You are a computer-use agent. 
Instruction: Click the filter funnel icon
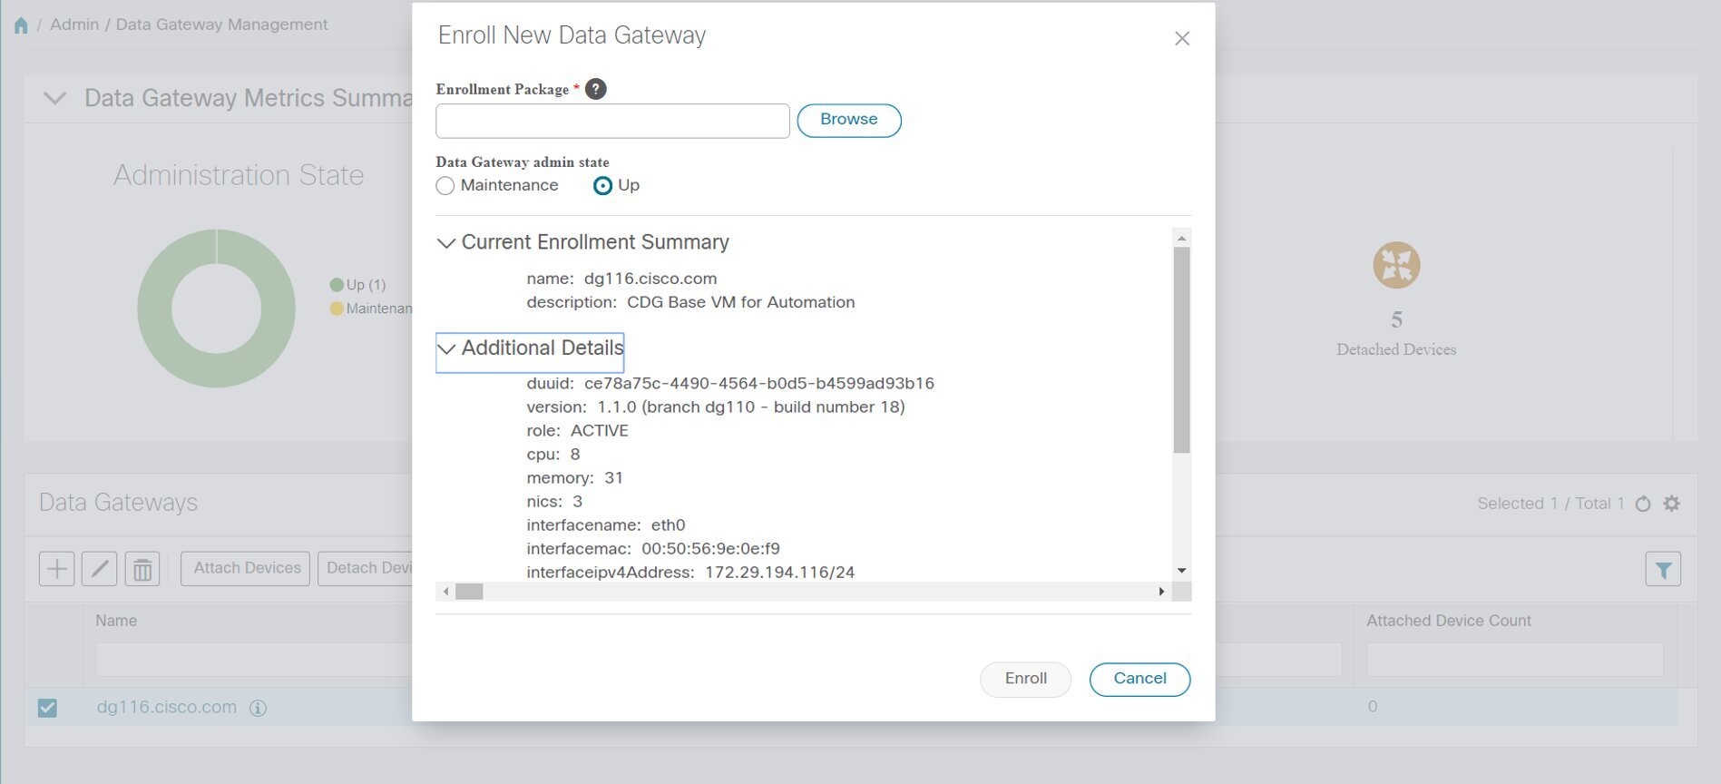click(1663, 570)
